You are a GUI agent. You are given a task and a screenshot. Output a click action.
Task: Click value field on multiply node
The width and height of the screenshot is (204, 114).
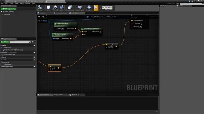pyautogui.click(x=111, y=47)
